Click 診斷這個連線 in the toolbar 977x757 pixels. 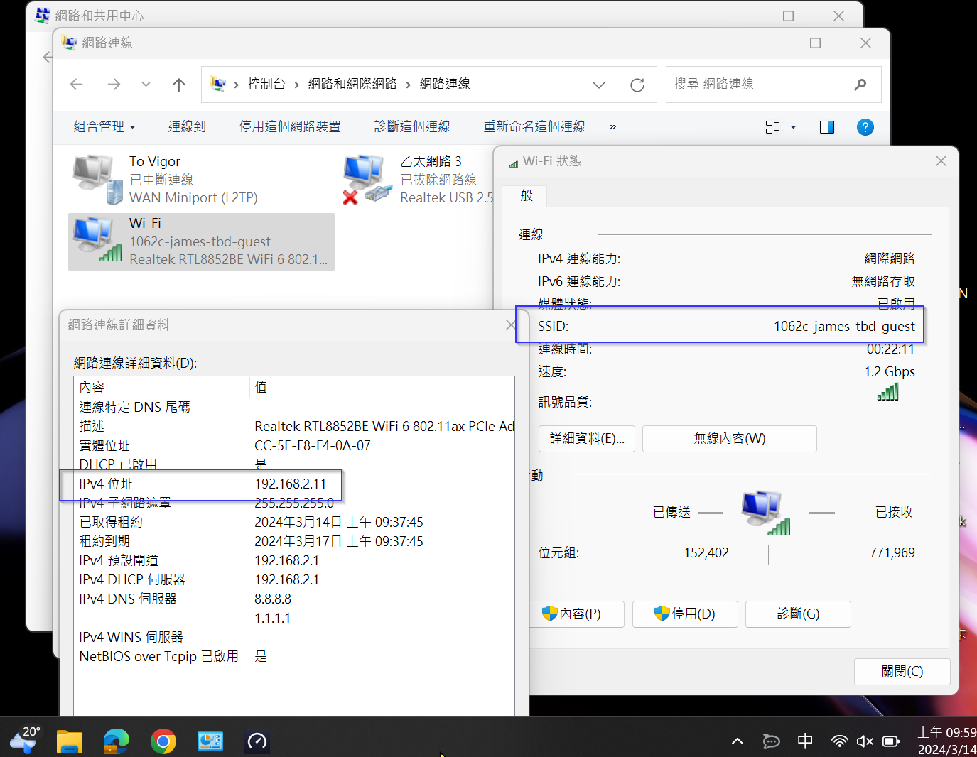pos(412,127)
